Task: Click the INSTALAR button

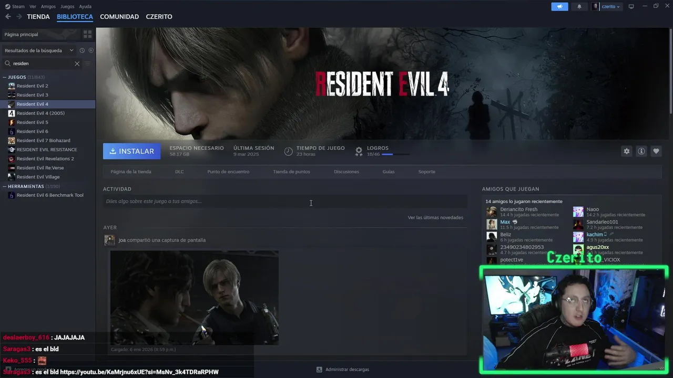Action: (x=132, y=151)
